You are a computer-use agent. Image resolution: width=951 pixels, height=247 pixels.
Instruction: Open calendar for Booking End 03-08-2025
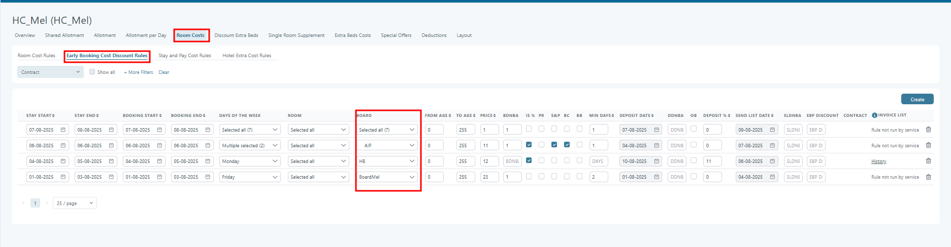click(208, 177)
